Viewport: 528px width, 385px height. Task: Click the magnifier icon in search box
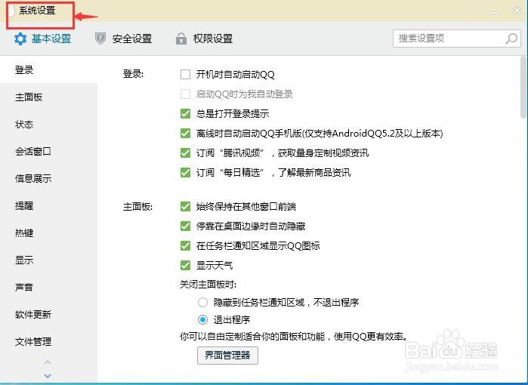tap(511, 38)
